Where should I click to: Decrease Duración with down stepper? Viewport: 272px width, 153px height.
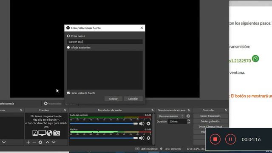[x=189, y=123]
